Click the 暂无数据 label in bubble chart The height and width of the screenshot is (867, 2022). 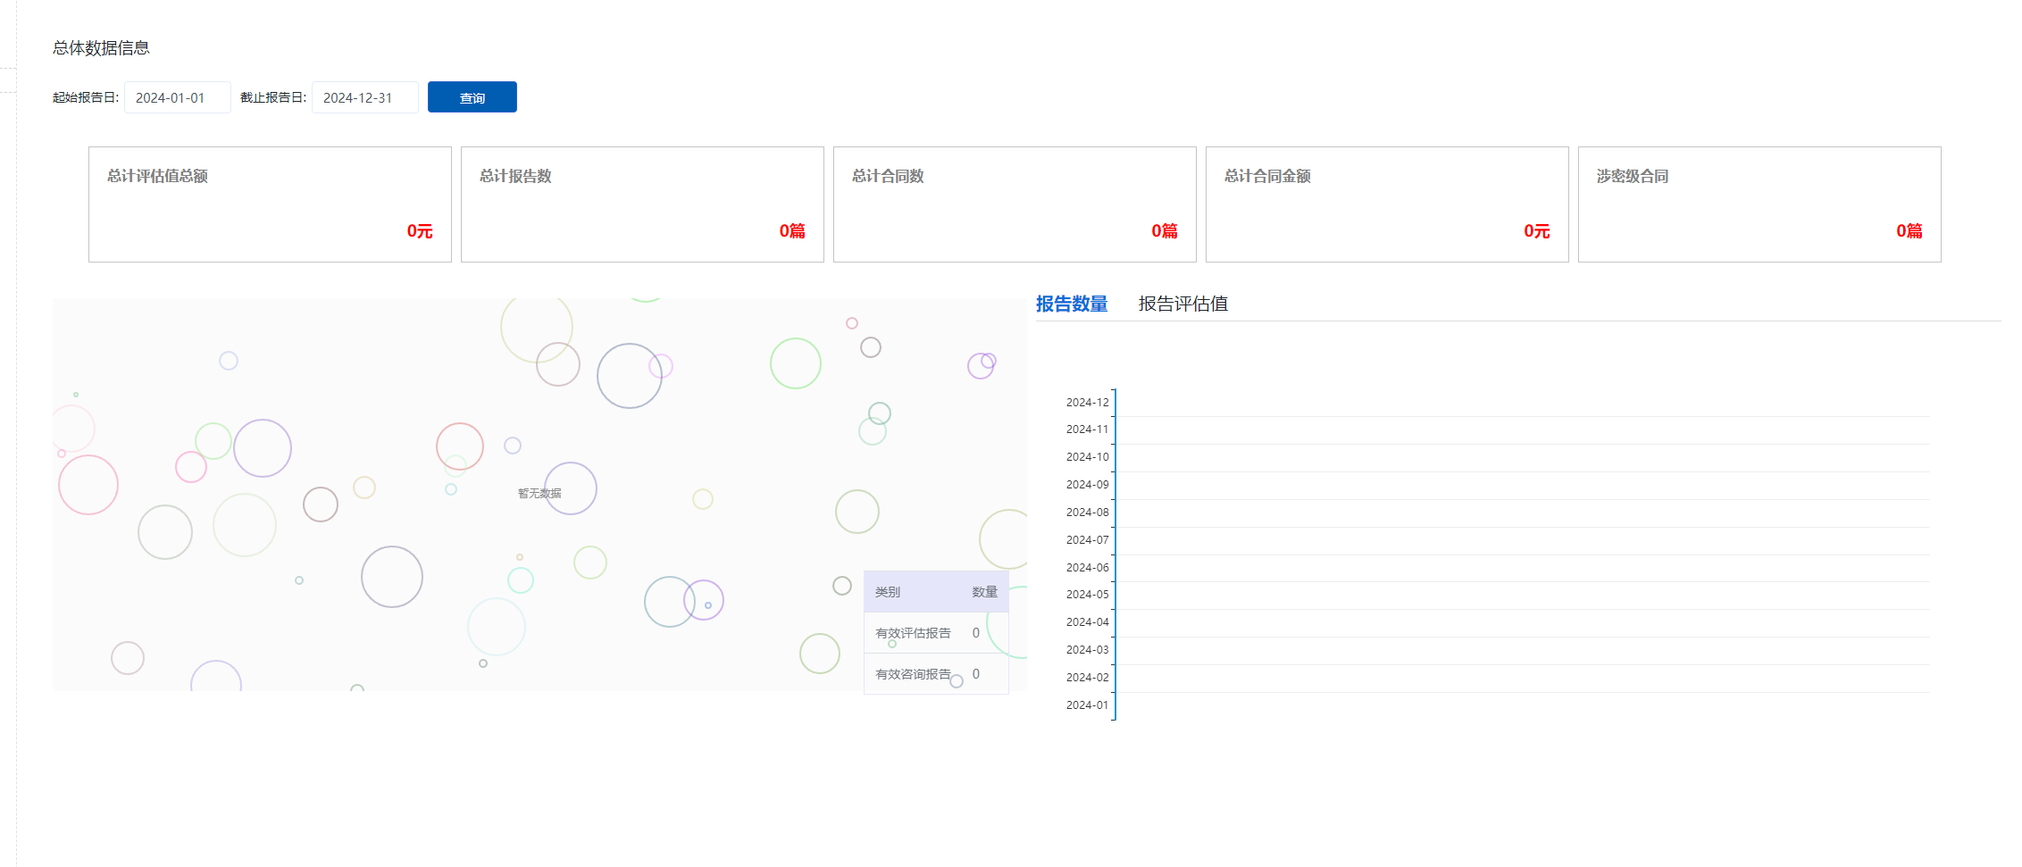click(x=539, y=494)
